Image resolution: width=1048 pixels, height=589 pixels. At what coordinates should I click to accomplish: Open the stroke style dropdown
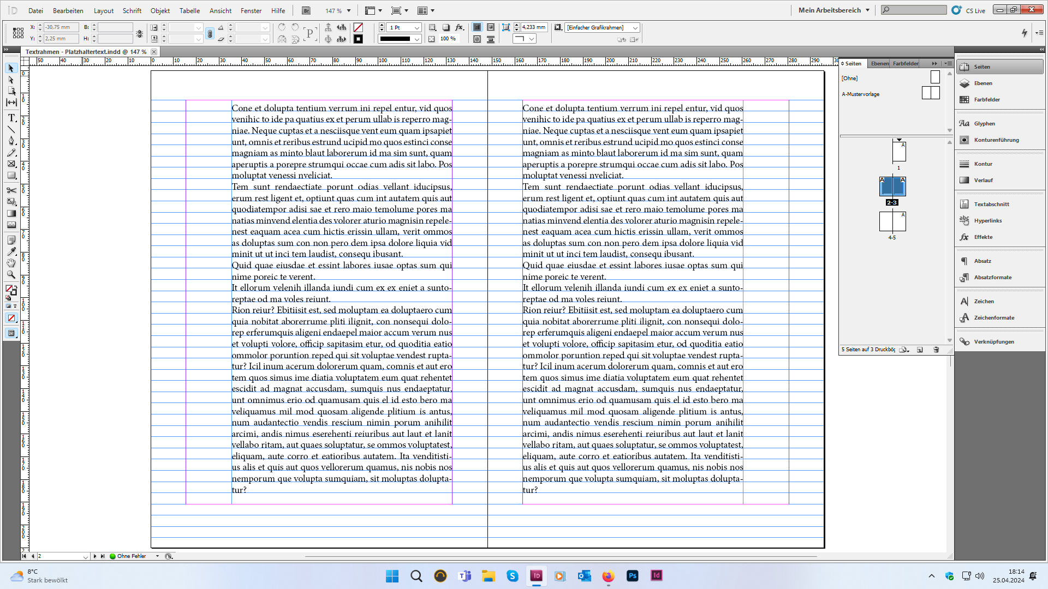[417, 39]
